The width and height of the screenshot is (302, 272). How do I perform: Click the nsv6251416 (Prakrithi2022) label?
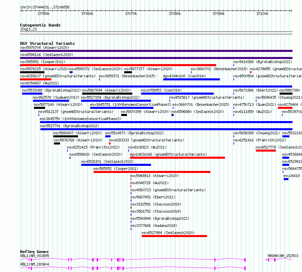pyautogui.click(x=260, y=140)
